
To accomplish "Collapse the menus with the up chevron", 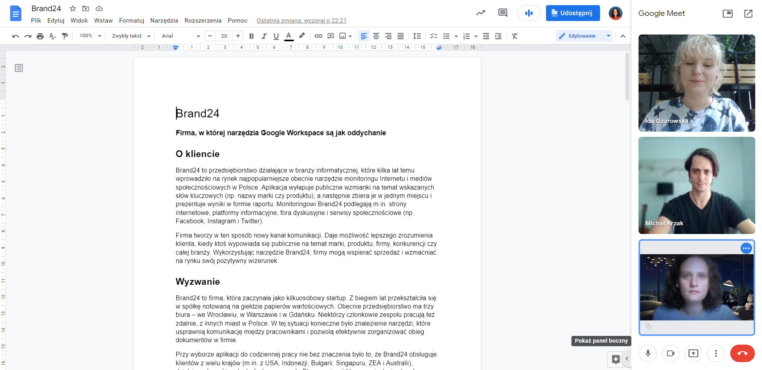I will pyautogui.click(x=623, y=36).
